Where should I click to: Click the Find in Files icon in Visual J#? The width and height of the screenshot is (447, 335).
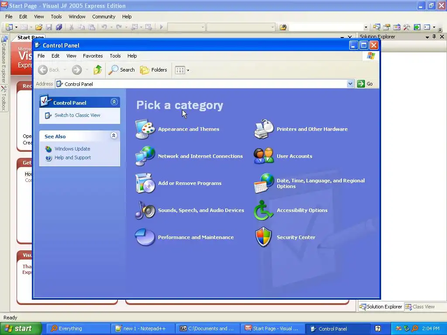click(x=283, y=27)
